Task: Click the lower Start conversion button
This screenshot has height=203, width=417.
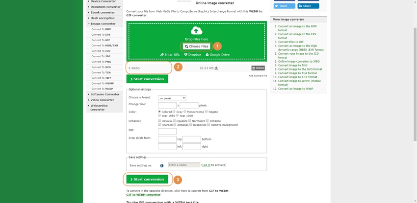Action: click(x=147, y=180)
